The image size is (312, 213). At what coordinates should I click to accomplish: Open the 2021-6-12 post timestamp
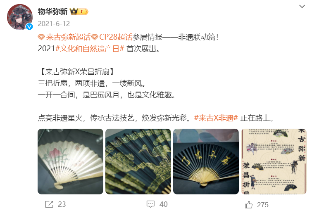(54, 24)
